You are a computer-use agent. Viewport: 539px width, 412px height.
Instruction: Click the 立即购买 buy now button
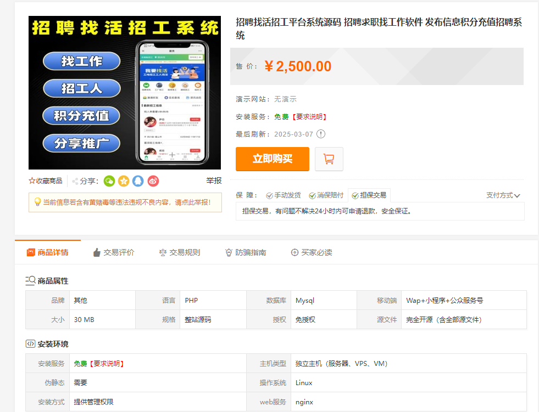click(x=273, y=159)
